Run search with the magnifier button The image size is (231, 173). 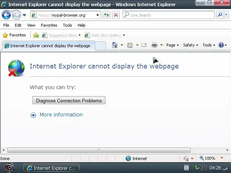pyautogui.click(x=220, y=15)
